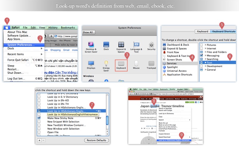Open Language & Text preferences icon
Screen dimensions: 239x149
pyautogui.click(x=136, y=44)
